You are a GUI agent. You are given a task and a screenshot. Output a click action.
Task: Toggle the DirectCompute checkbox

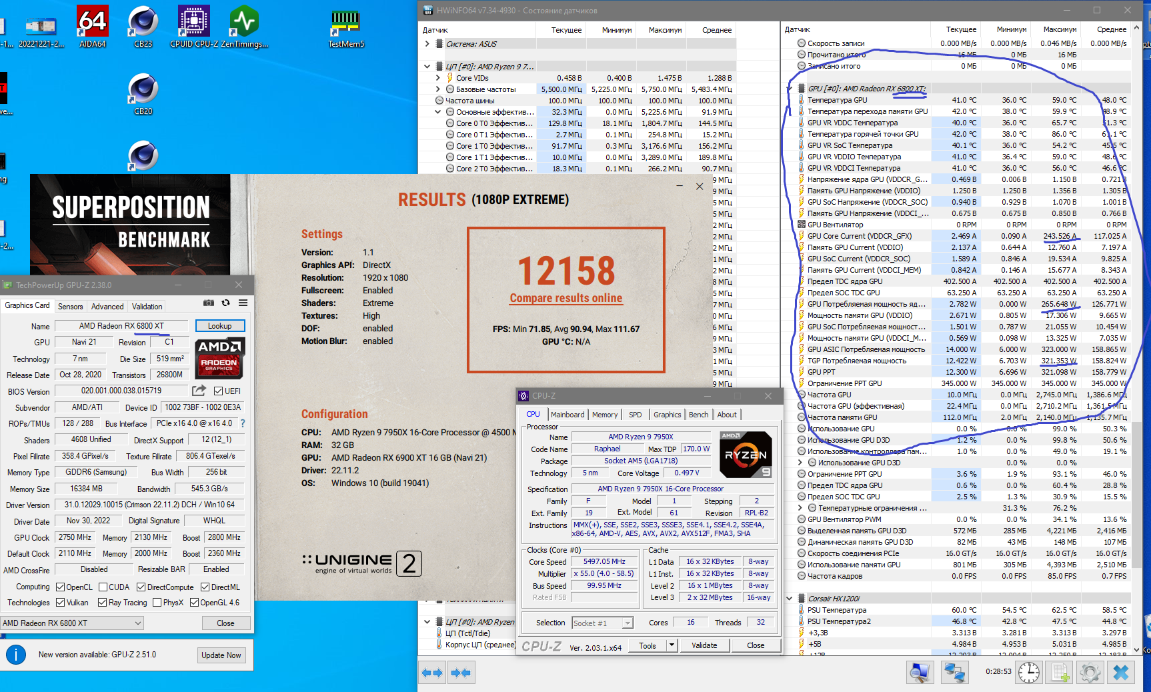[x=141, y=587]
